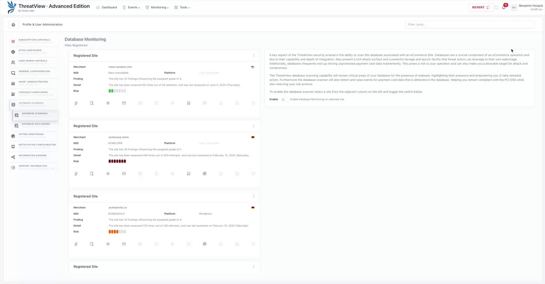The height and width of the screenshot is (284, 545).
Task: Click the biohazard icon on acmeanvils.co card
Action: coord(108,244)
